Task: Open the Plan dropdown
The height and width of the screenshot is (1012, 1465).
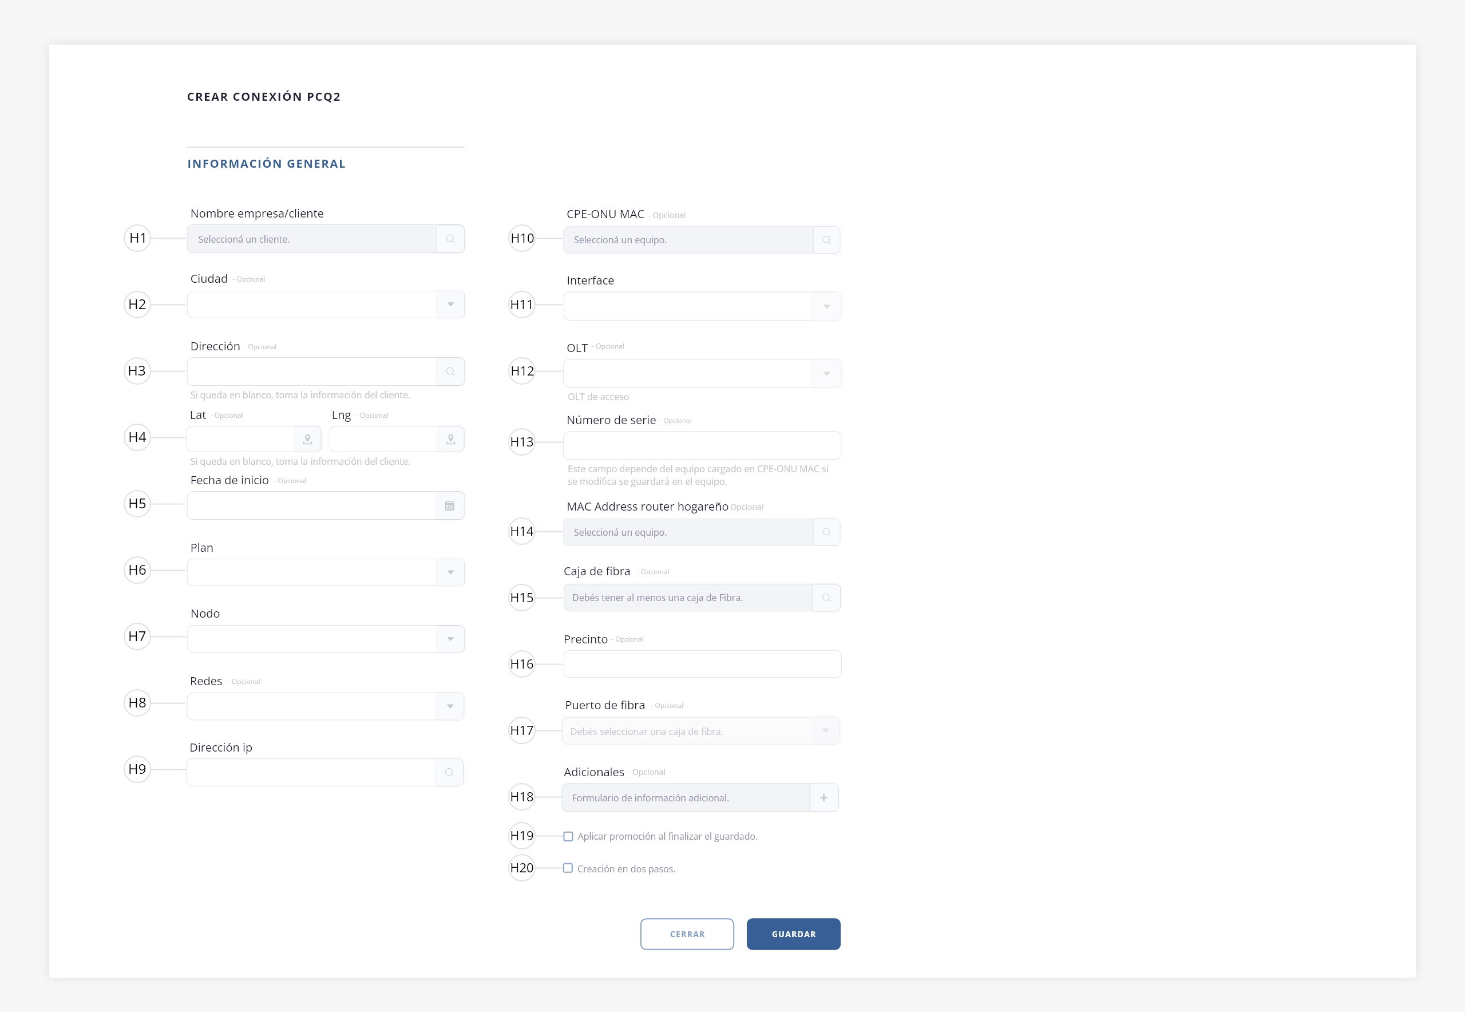Action: 450,572
